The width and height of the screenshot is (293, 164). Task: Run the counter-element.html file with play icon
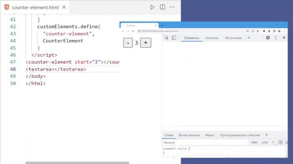[x=152, y=7]
